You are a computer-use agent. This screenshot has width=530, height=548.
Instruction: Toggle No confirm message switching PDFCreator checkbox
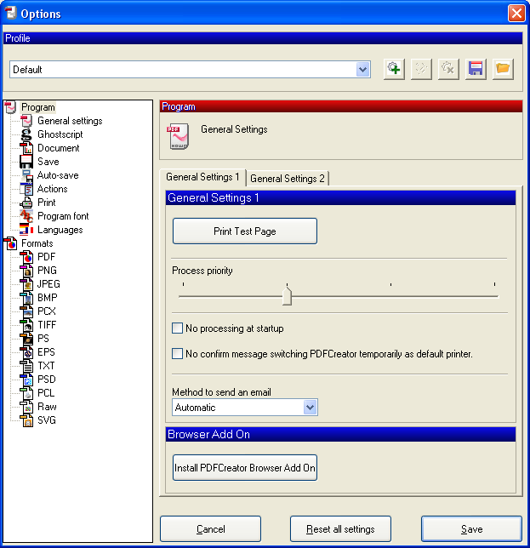point(177,354)
